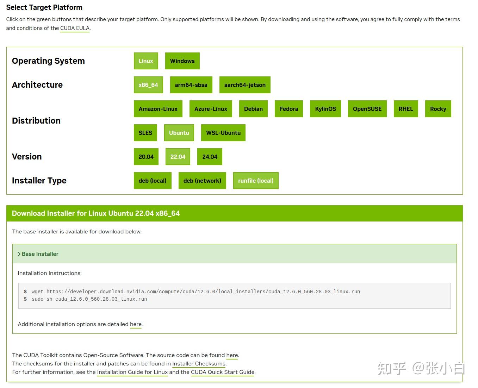Select the RHEL distribution button
Screen dimensions: 478x388
pos(406,109)
